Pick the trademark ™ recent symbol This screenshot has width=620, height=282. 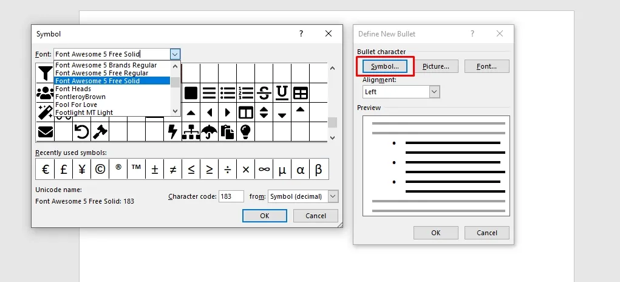click(137, 167)
